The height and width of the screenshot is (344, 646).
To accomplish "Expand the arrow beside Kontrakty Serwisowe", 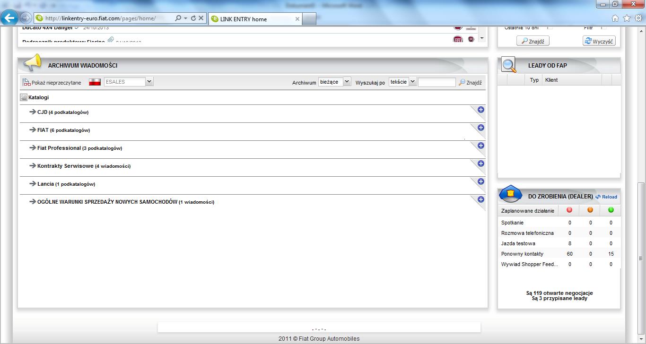I will (33, 166).
